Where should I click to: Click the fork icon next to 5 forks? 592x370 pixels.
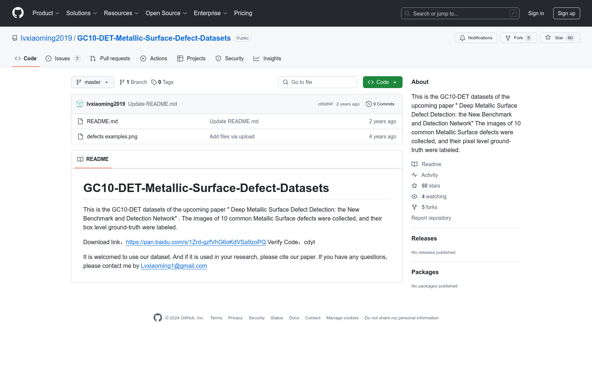[414, 207]
